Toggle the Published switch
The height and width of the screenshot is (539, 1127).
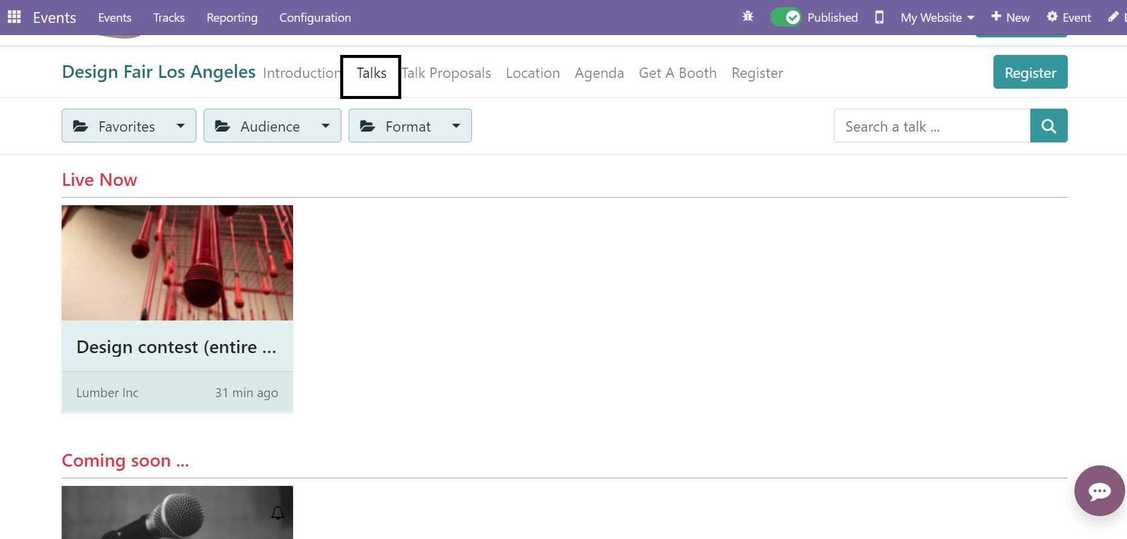[x=786, y=17]
